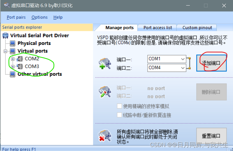Switch to the Custom pinout tab

[x=197, y=28]
